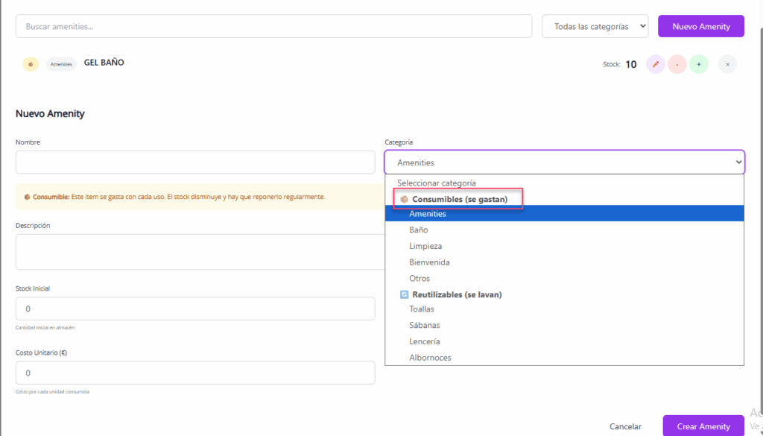Click into the Stock Inicial field
This screenshot has width=763, height=436.
[x=194, y=309]
